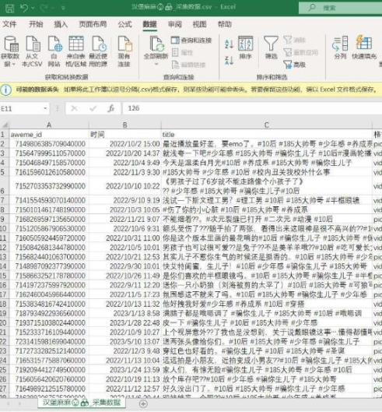Switch to the 公式 Formulas tab

pos(124,24)
